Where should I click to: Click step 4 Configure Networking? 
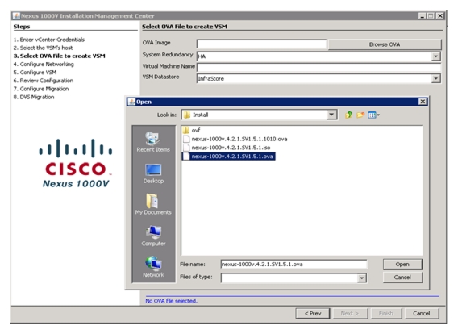44,64
